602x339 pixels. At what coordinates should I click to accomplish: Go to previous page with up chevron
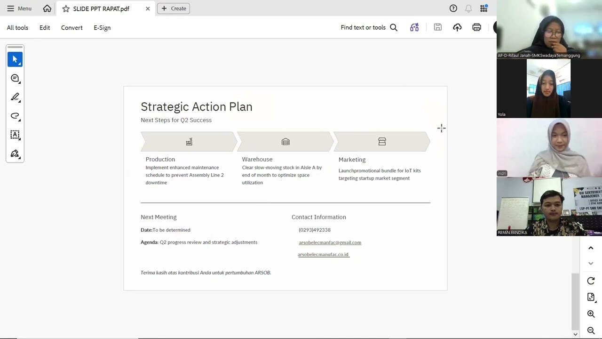coord(591,248)
